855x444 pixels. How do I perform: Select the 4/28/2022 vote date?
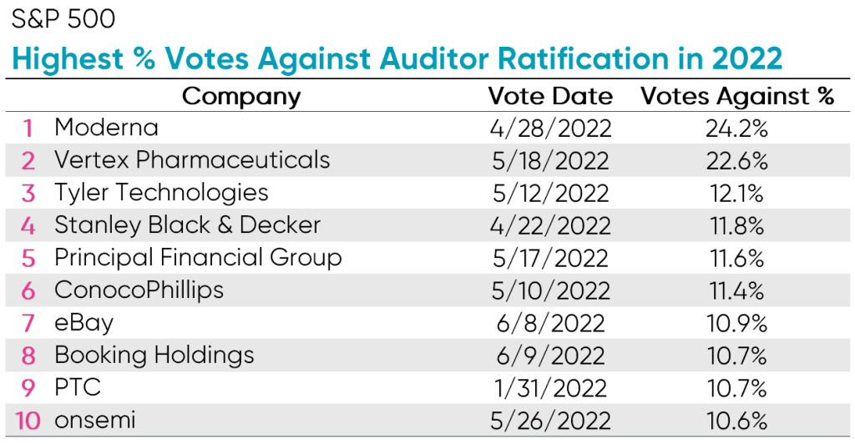550,129
